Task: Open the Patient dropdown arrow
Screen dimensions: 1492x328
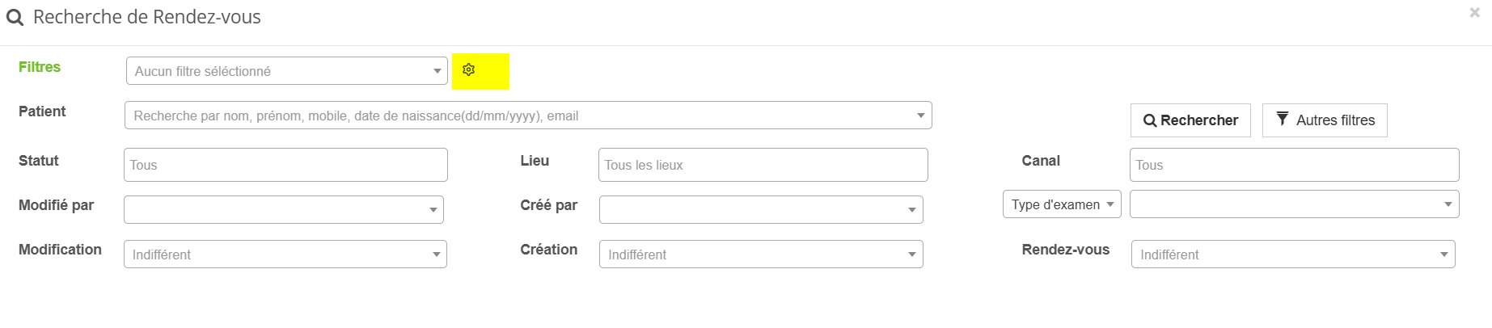Action: tap(920, 116)
